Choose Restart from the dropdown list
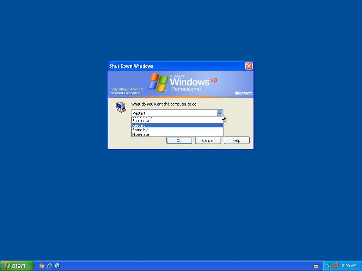 177,125
